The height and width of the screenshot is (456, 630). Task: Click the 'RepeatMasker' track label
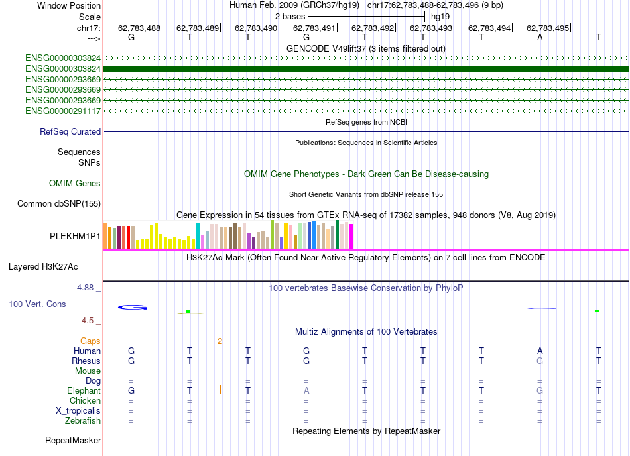pyautogui.click(x=73, y=441)
